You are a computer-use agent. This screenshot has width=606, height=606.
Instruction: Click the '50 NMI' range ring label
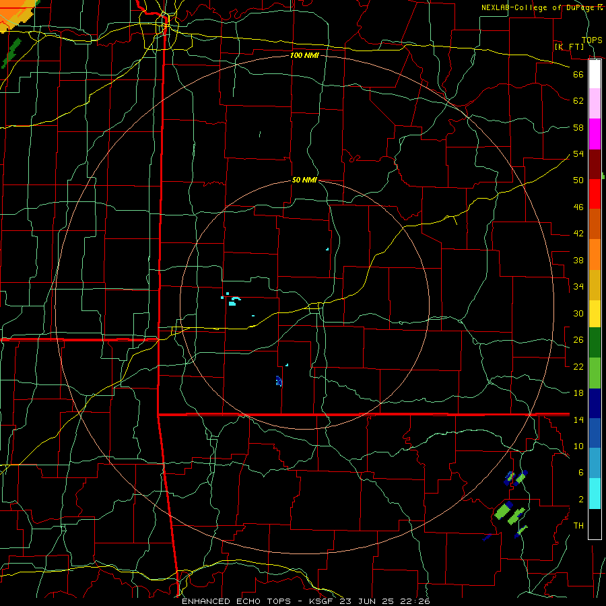click(304, 180)
